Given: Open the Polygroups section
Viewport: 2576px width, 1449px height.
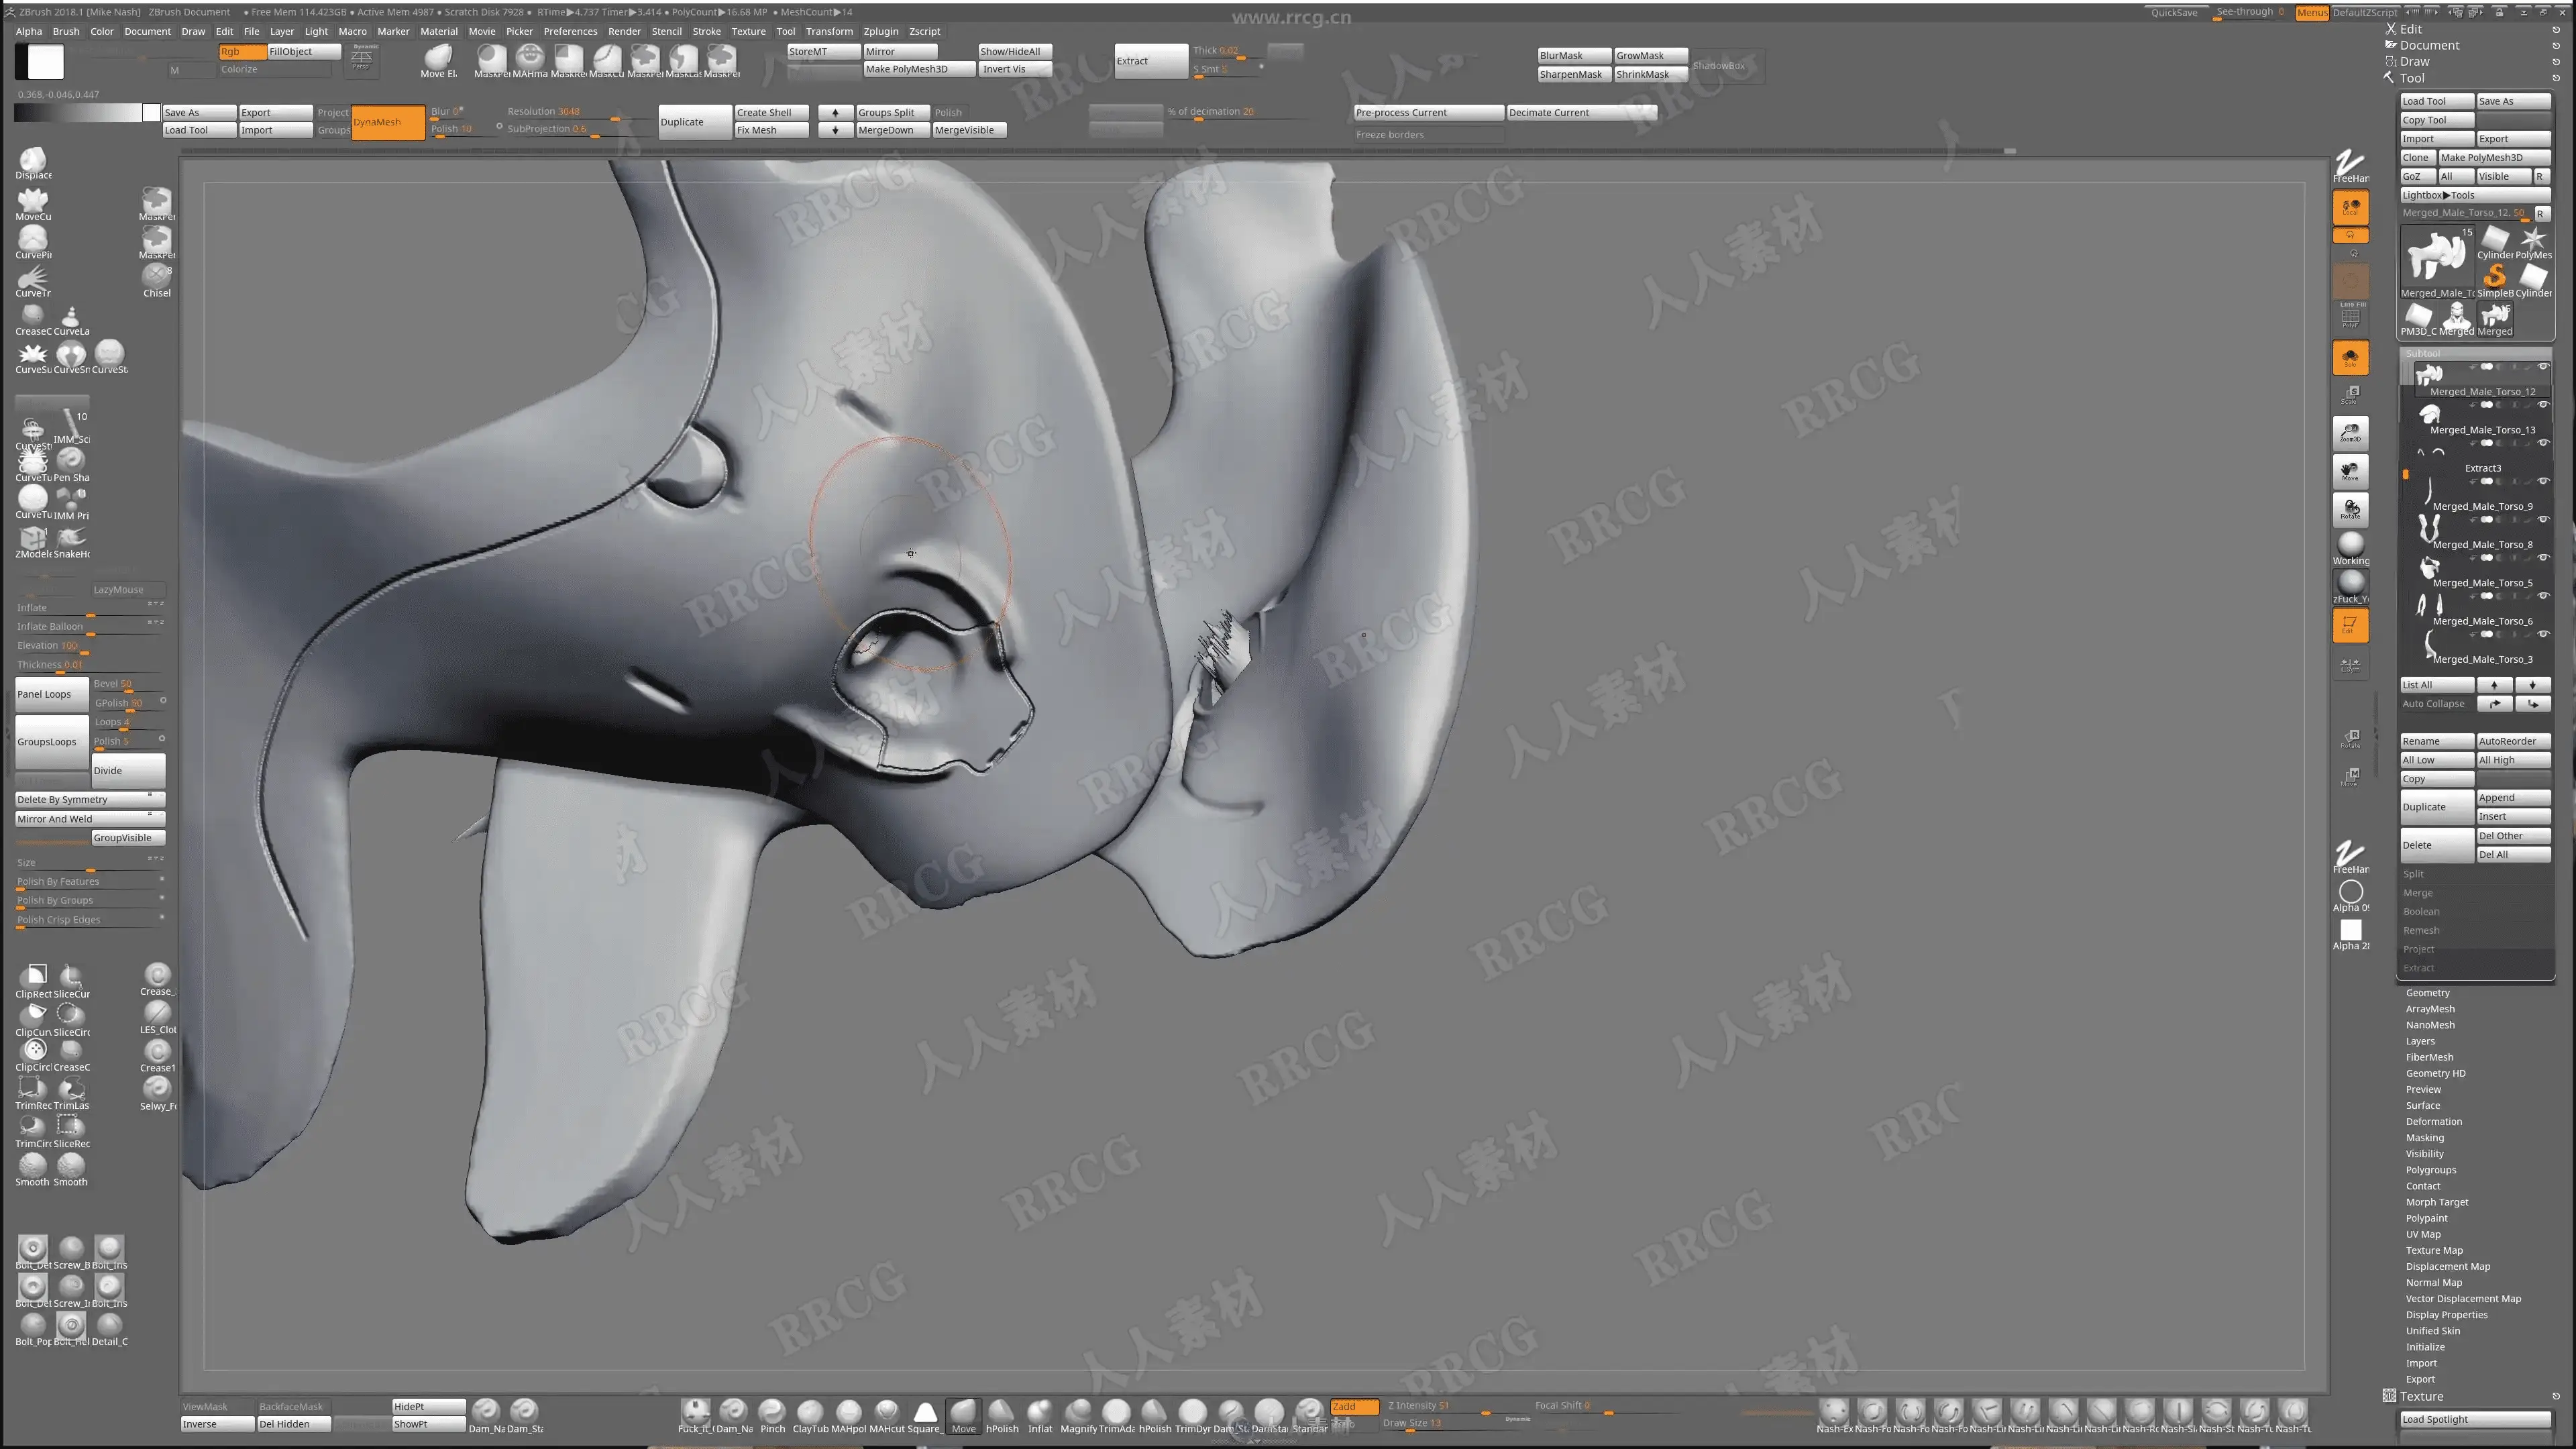Looking at the screenshot, I should pos(2430,1170).
